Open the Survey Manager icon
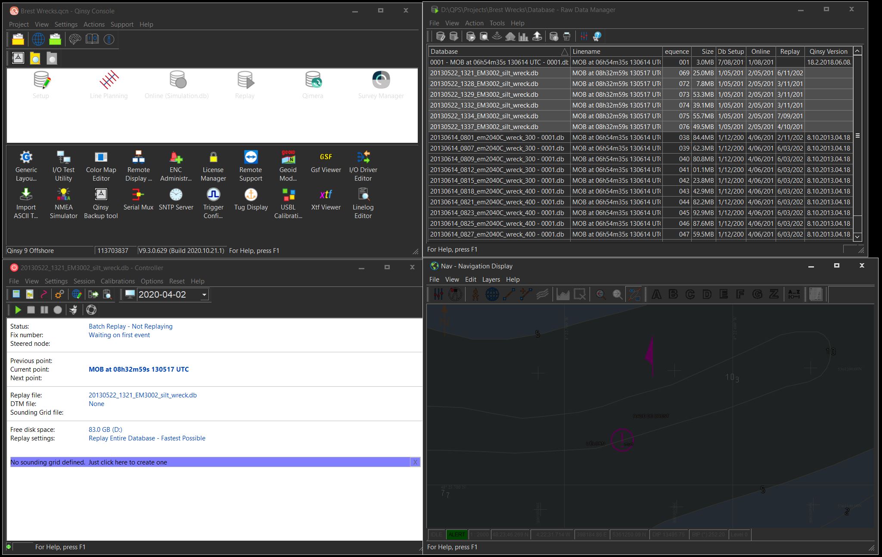This screenshot has height=557, width=882. [381, 81]
